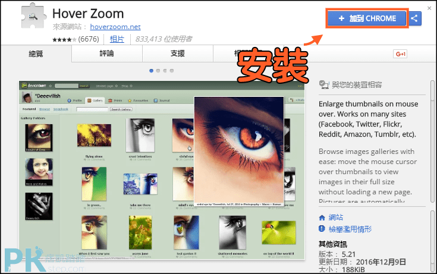Click the Hover Zoom title text

coord(88,14)
